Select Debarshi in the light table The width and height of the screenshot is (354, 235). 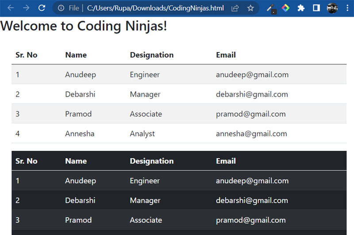(x=80, y=94)
